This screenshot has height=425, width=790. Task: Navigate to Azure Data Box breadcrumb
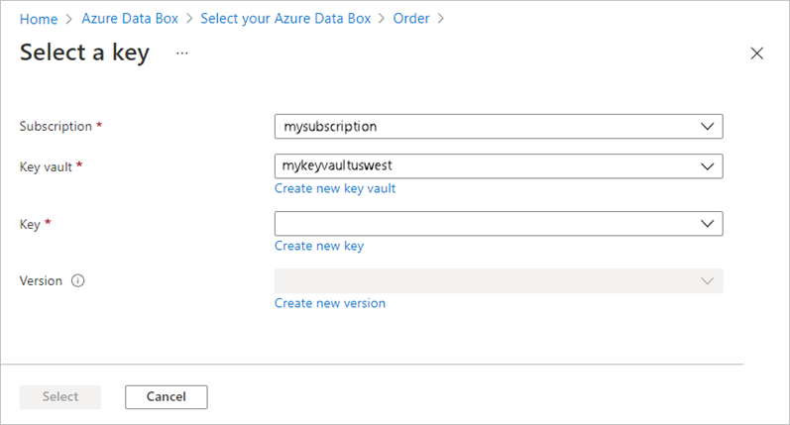(130, 19)
